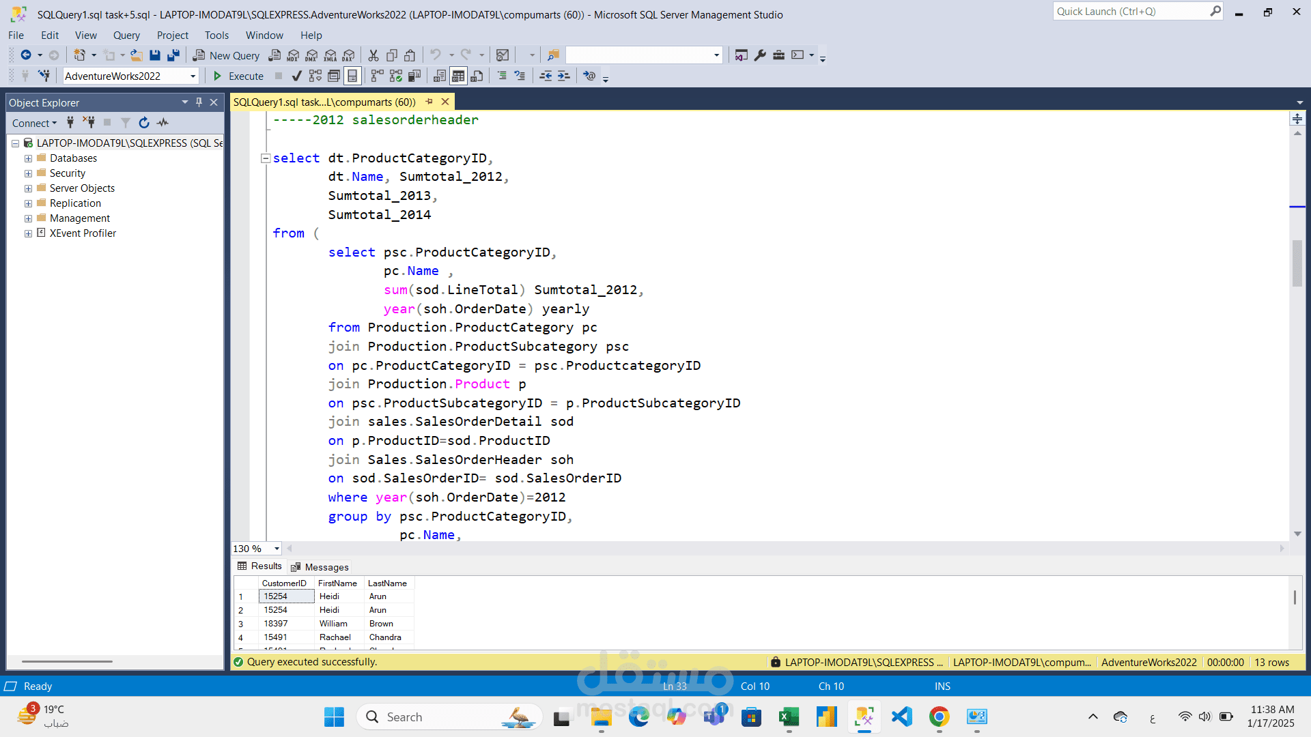Click the Open File folder icon
The image size is (1311, 737).
[137, 55]
